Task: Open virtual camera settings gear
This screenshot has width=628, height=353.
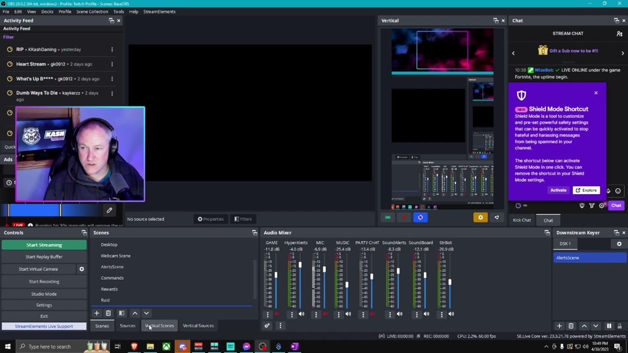Action: click(x=81, y=269)
